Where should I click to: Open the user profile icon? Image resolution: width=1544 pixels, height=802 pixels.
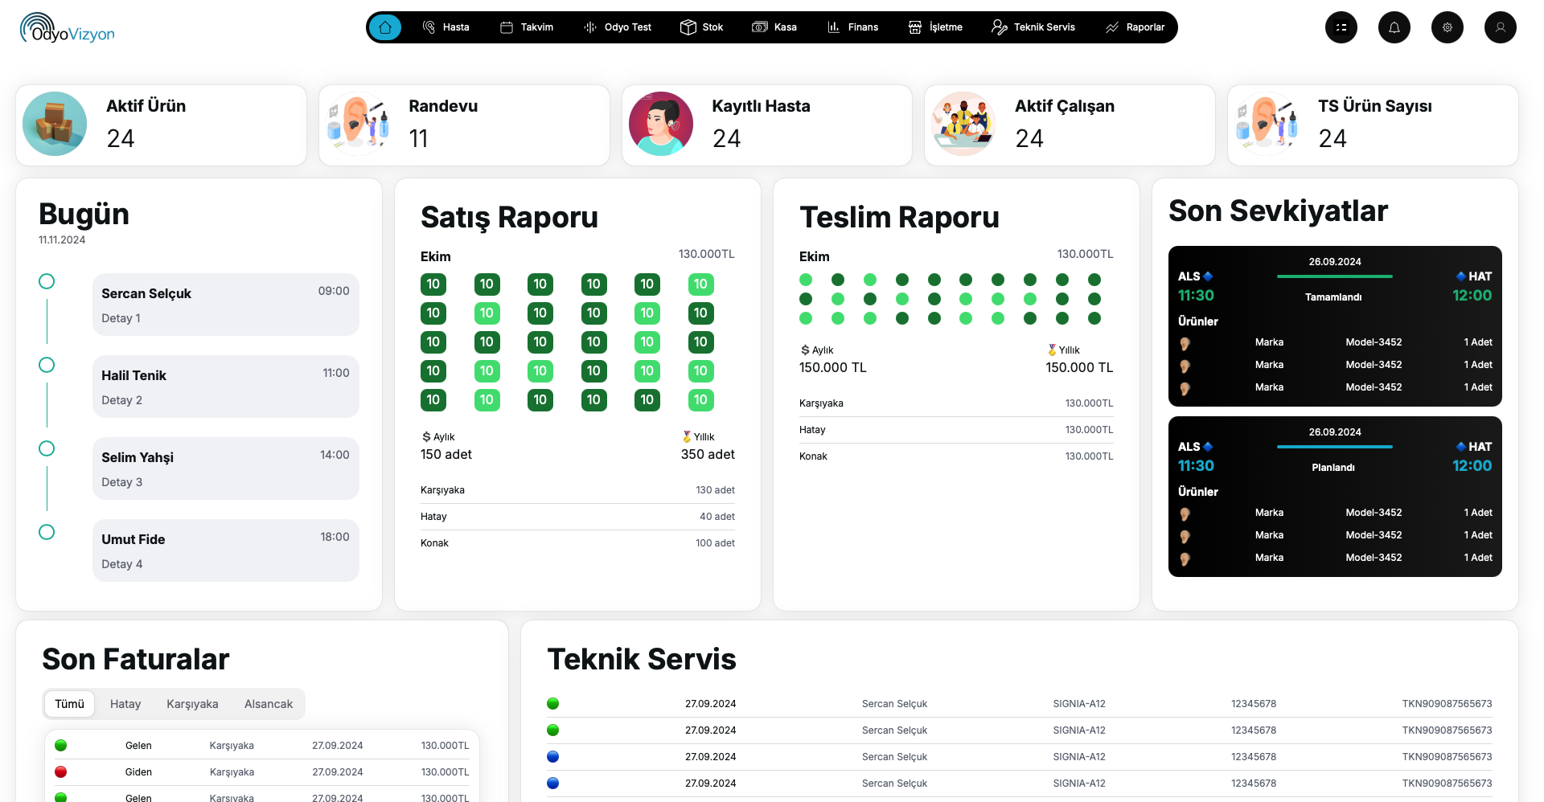pos(1500,27)
